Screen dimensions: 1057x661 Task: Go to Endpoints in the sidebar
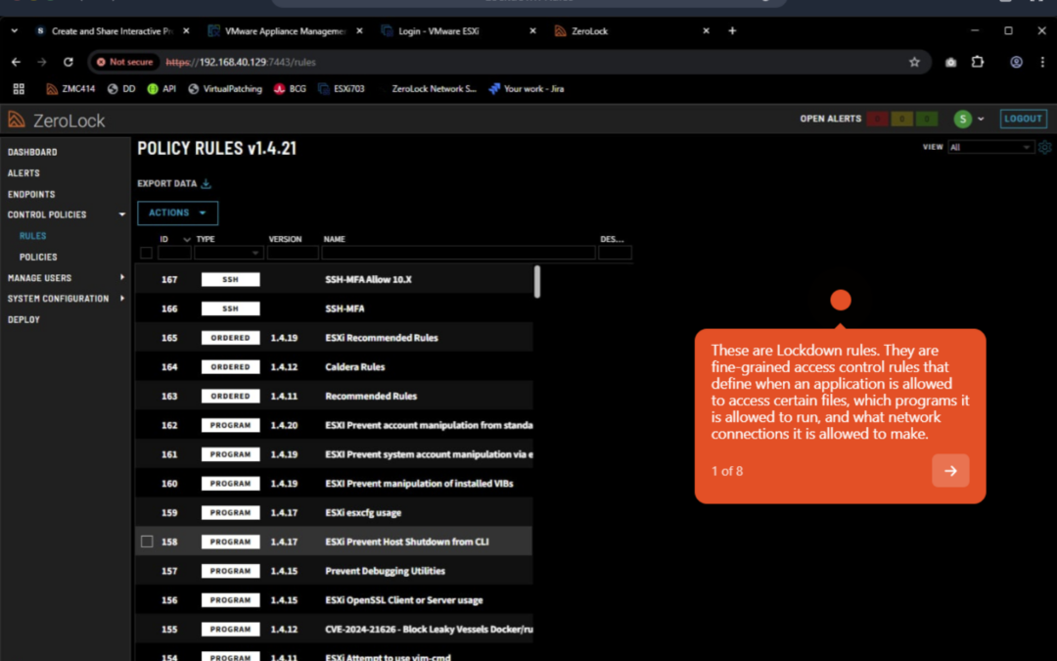pyautogui.click(x=31, y=194)
